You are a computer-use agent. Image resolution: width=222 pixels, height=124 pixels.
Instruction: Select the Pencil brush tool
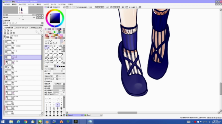click(47, 47)
